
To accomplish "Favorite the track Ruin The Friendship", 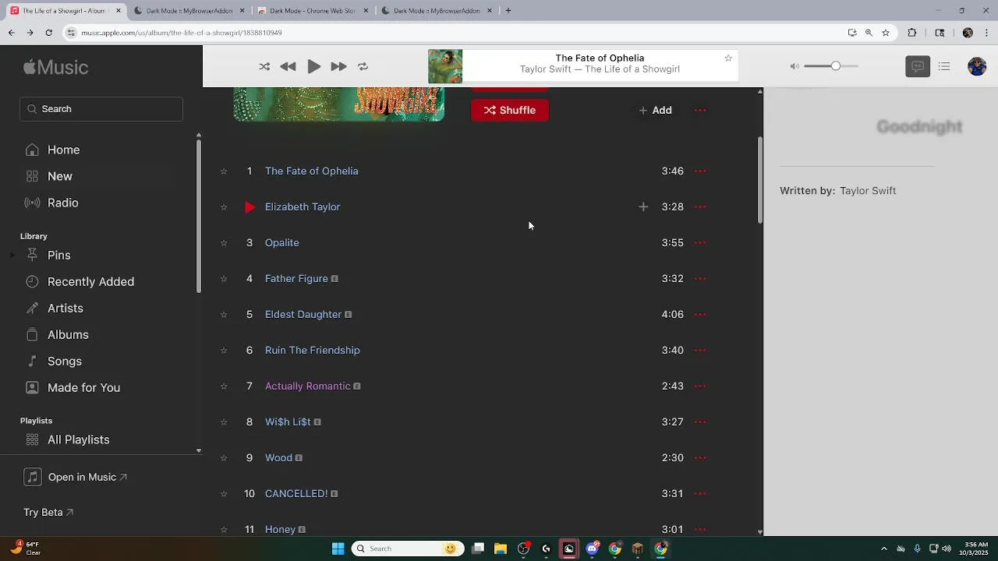I will click(x=224, y=351).
